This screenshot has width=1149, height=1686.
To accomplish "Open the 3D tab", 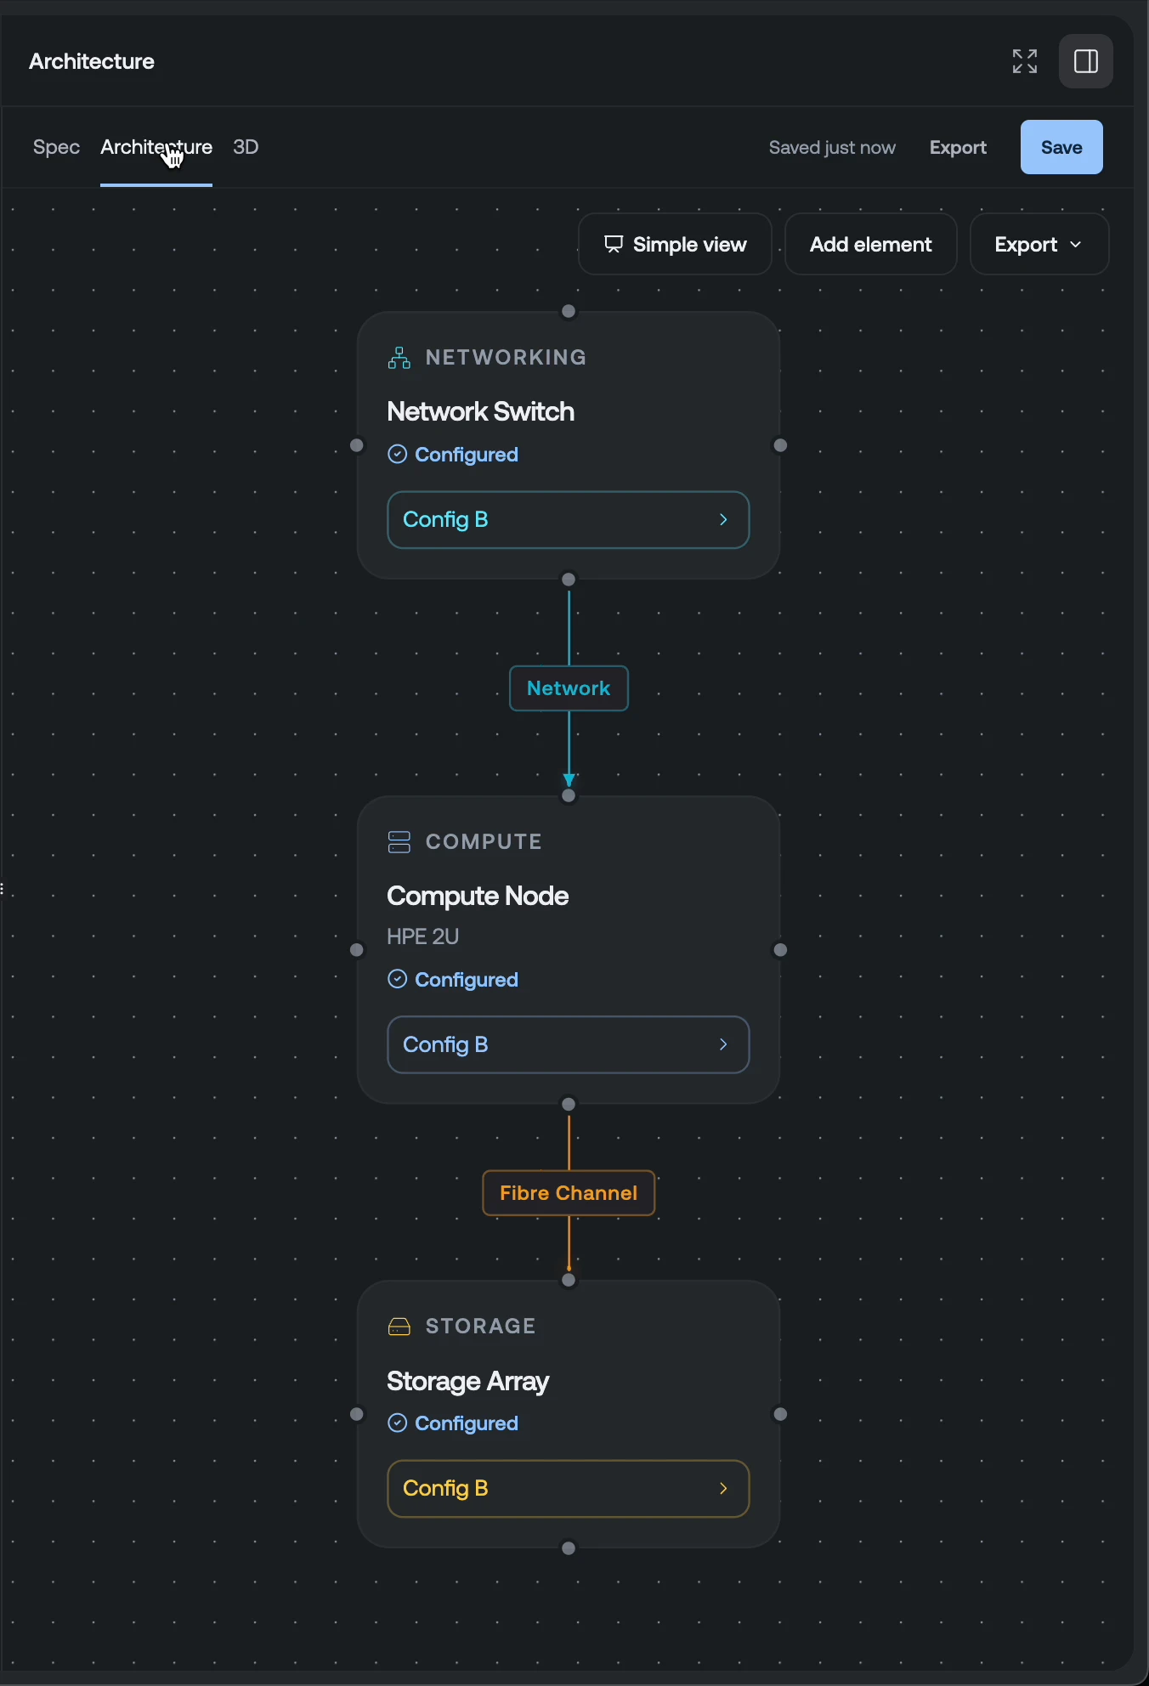I will point(246,147).
